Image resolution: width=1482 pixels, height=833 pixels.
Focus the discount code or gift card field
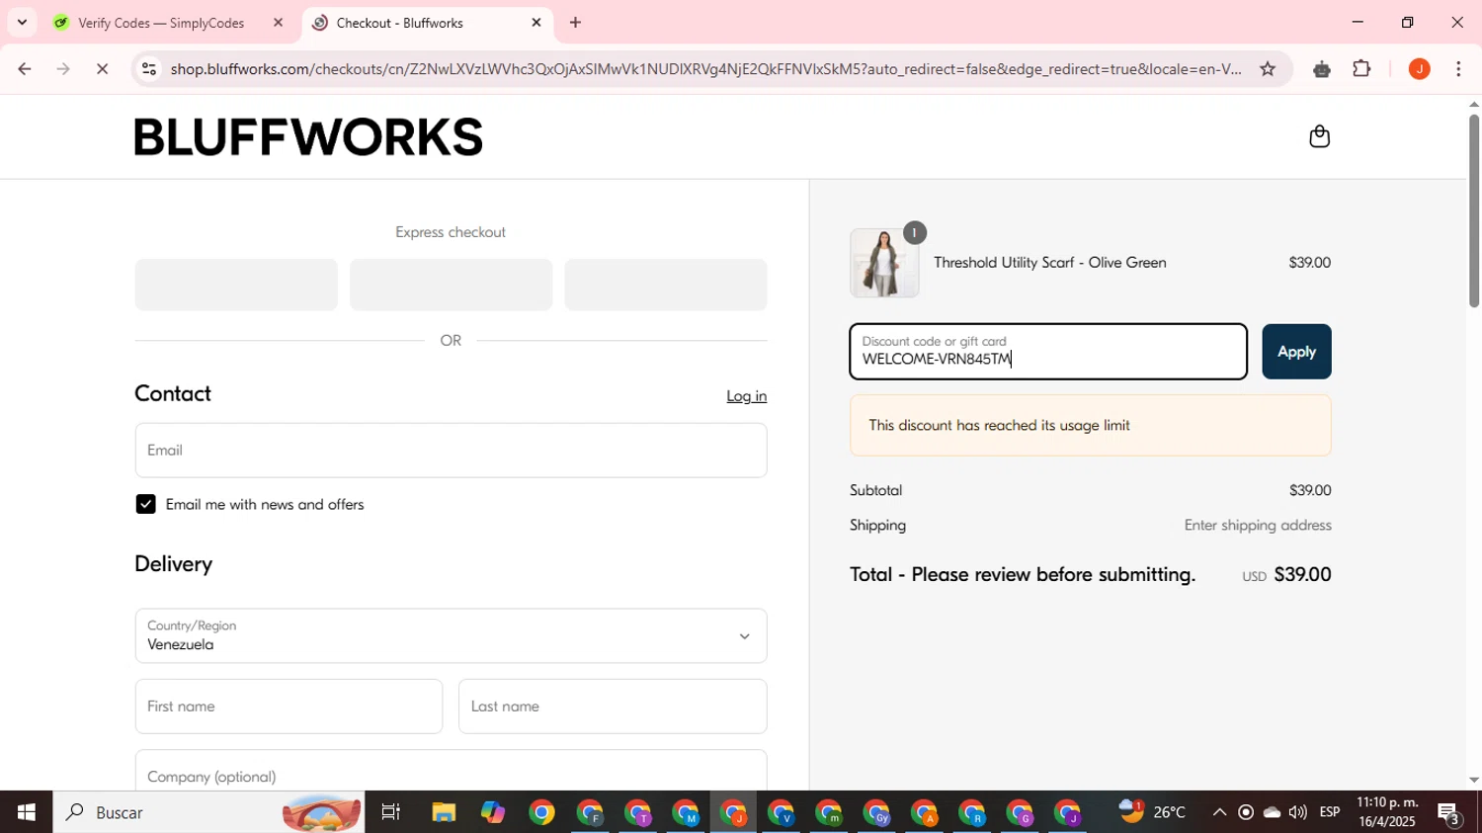[x=1048, y=352]
